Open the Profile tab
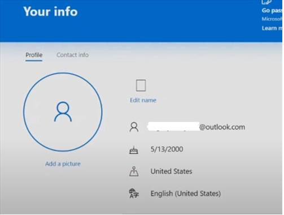Image resolution: width=284 pixels, height=215 pixels. (34, 55)
